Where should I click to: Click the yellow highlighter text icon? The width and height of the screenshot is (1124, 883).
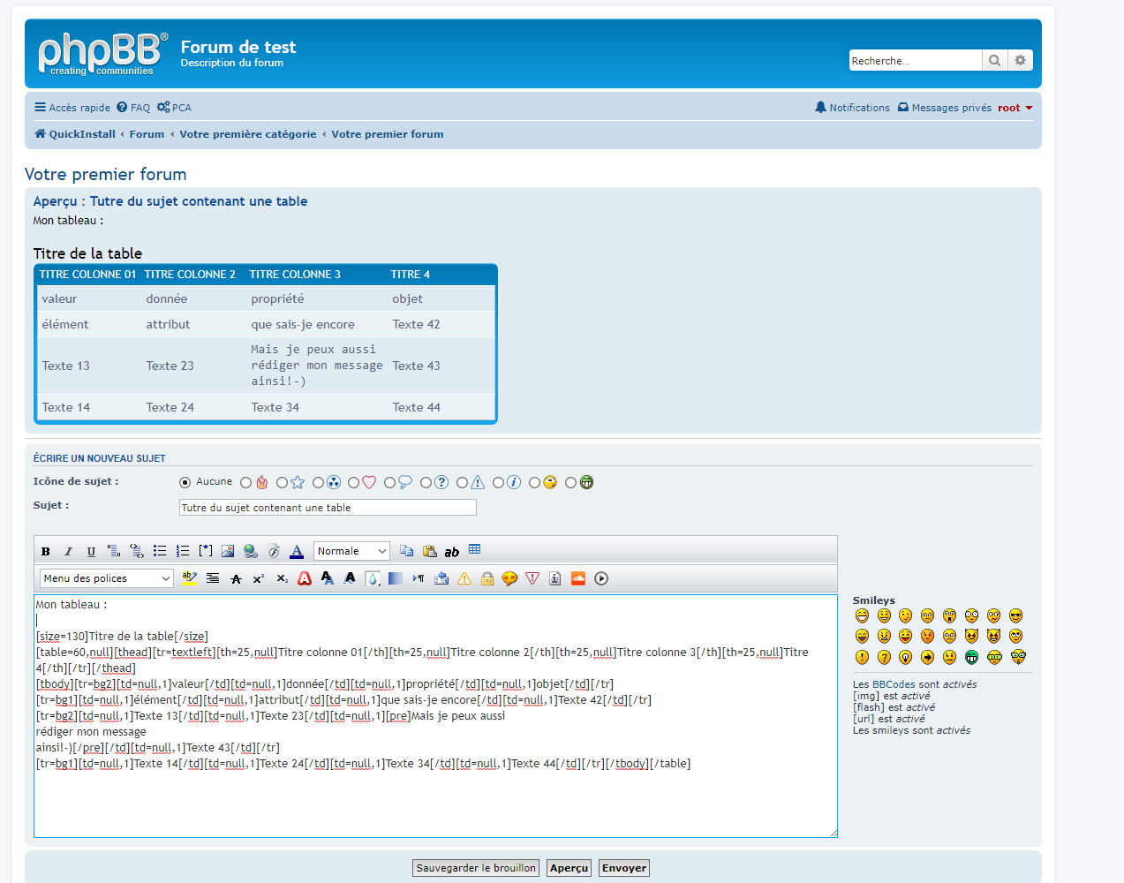pos(190,578)
